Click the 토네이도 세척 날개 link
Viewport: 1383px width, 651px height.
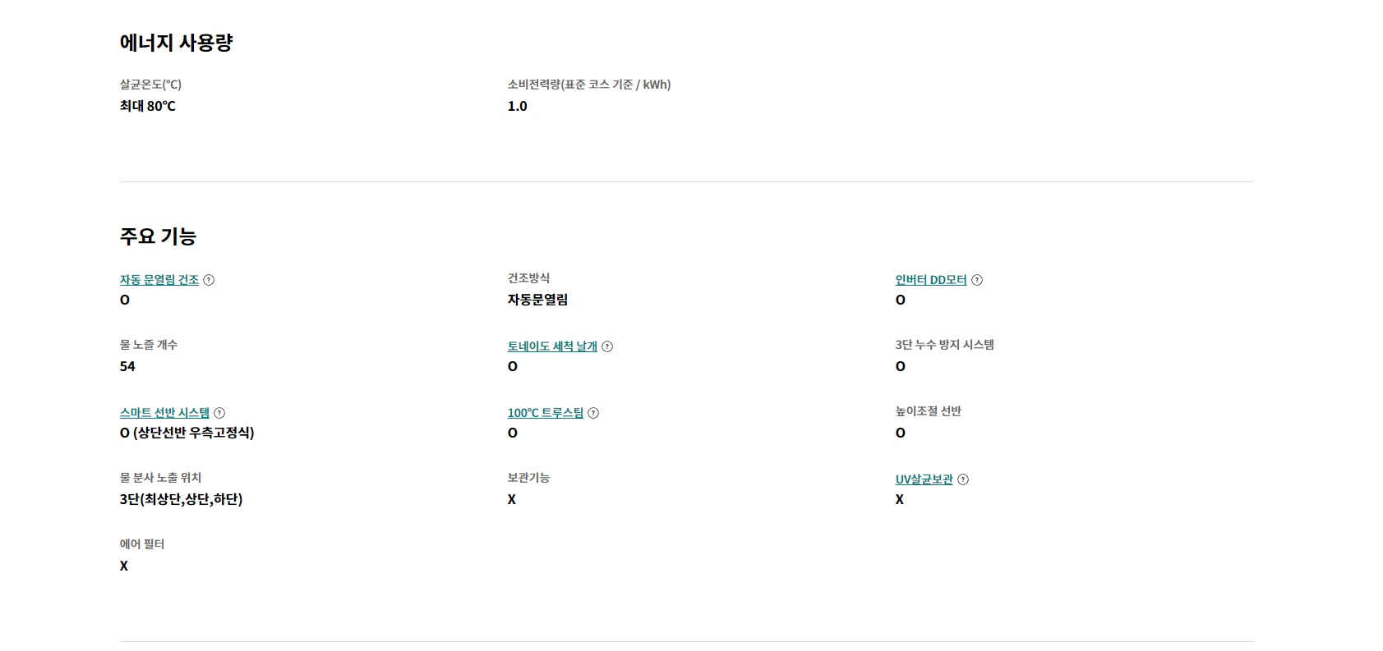(552, 346)
